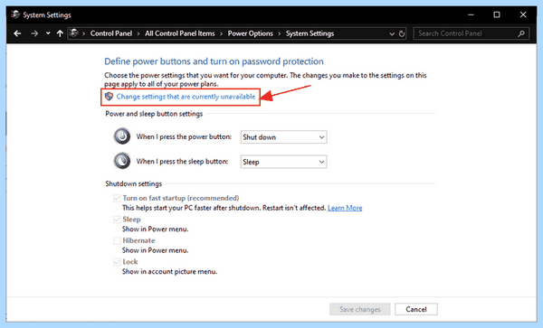Select System Settings breadcrumb
The width and height of the screenshot is (543, 328).
click(310, 33)
